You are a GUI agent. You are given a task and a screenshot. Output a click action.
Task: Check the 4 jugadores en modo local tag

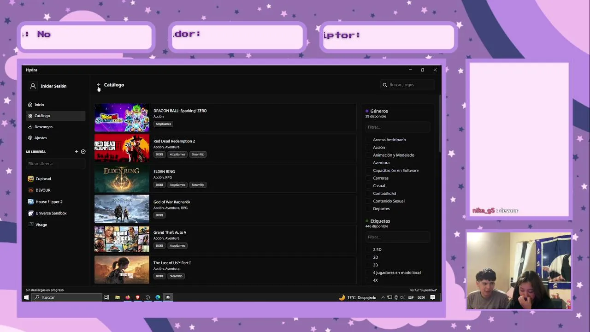(x=369, y=273)
